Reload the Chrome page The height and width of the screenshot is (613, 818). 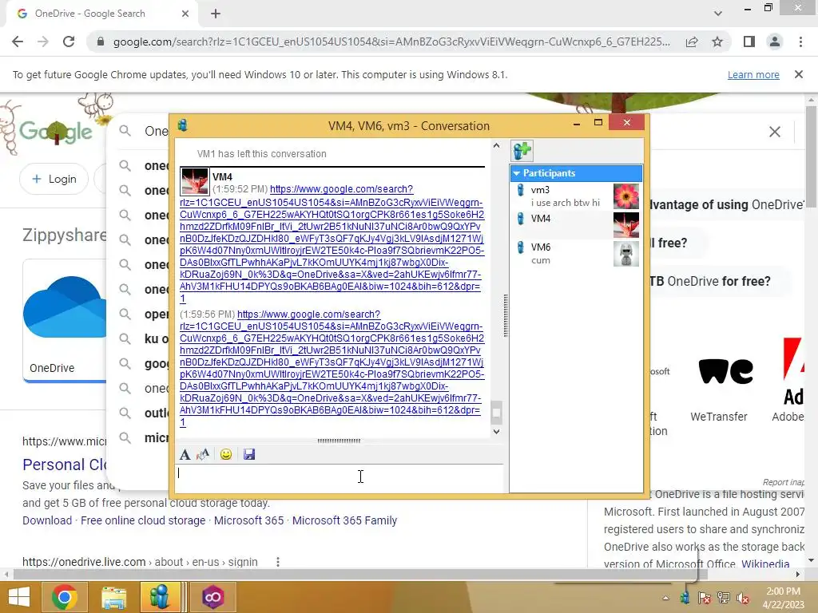(x=69, y=42)
